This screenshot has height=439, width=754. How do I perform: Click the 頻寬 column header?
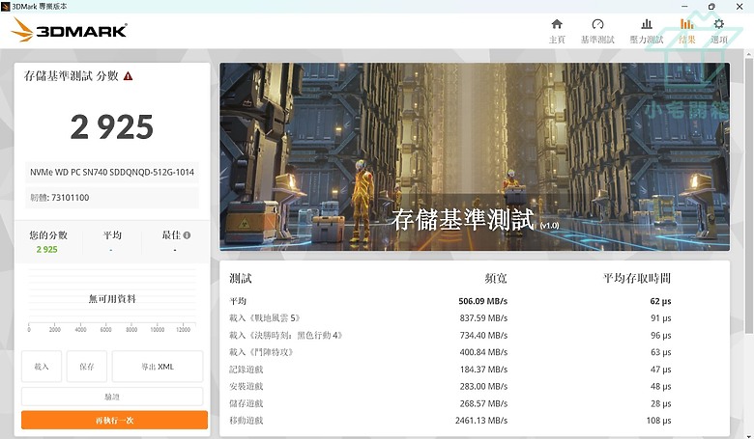click(496, 278)
